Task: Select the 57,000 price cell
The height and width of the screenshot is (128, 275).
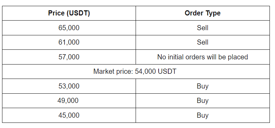Action: pyautogui.click(x=69, y=57)
